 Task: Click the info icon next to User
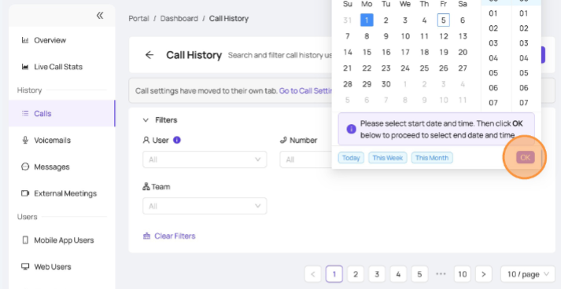[177, 140]
